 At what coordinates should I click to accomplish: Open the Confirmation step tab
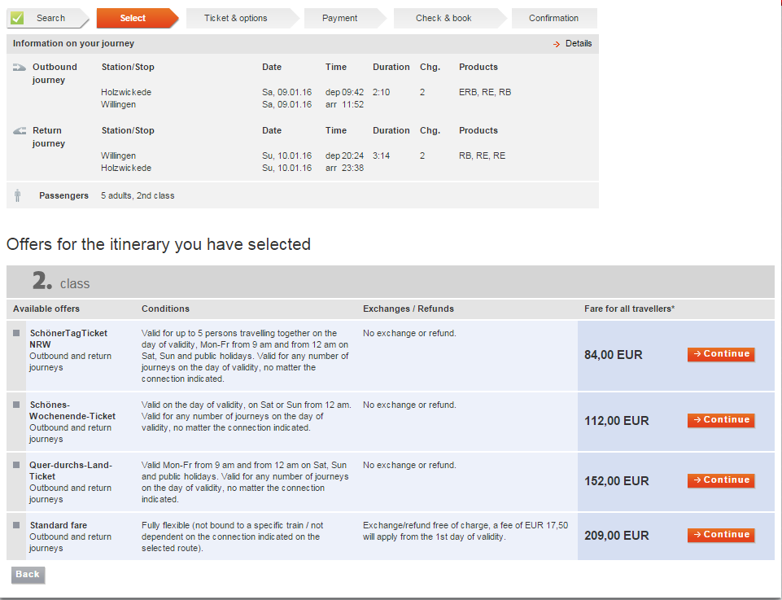(x=554, y=18)
